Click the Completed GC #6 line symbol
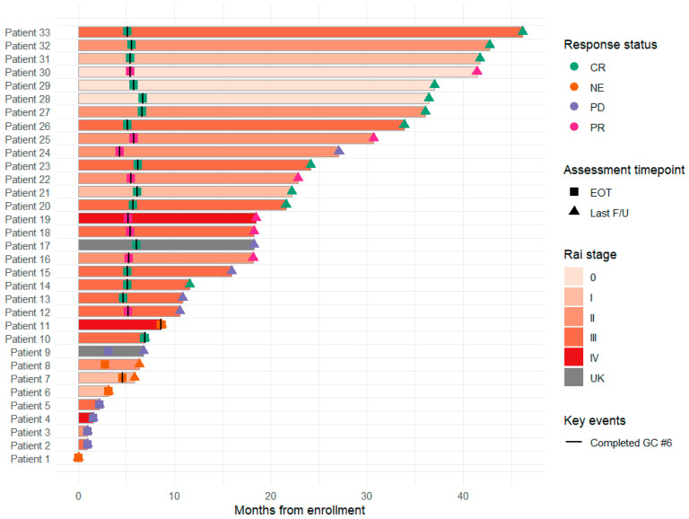The height and width of the screenshot is (519, 689). [574, 442]
